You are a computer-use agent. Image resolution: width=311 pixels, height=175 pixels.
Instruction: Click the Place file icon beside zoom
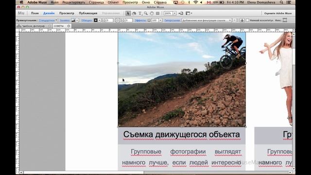coord(181,13)
